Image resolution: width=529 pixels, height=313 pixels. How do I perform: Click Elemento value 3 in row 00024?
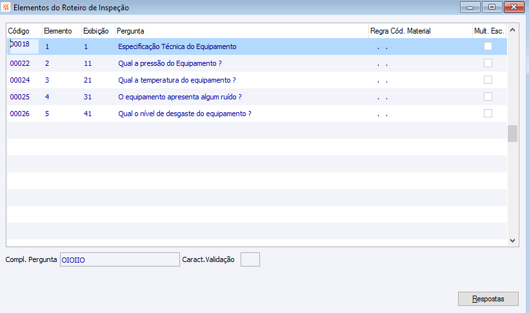[47, 81]
